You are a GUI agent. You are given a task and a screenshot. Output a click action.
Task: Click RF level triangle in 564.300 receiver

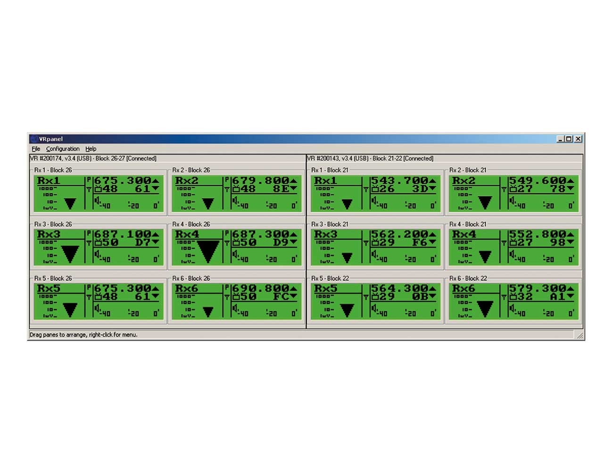[347, 310]
